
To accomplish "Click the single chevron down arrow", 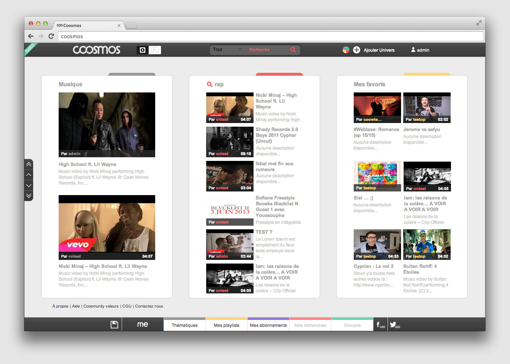I will (x=29, y=185).
